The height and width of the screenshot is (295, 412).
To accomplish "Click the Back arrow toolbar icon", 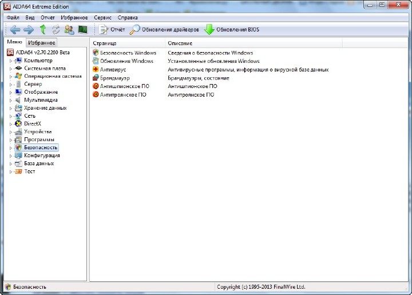I will 15,30.
